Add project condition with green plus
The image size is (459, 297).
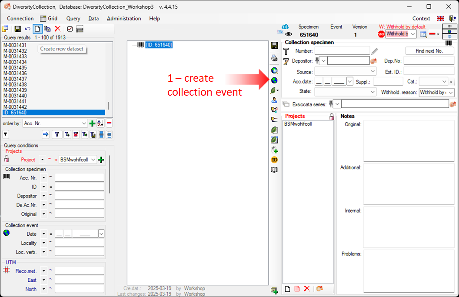click(101, 160)
